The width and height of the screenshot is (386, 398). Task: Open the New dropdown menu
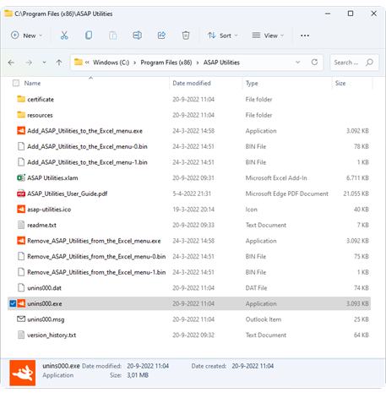(26, 35)
